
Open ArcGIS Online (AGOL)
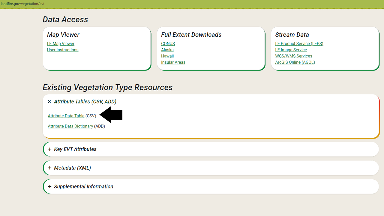point(295,62)
